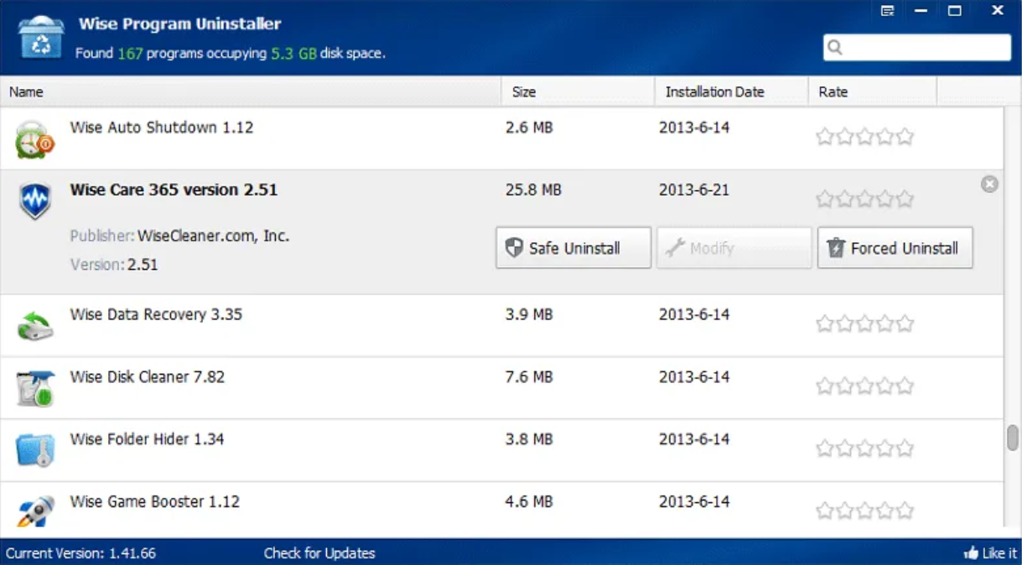Click the Like it link text

click(999, 553)
